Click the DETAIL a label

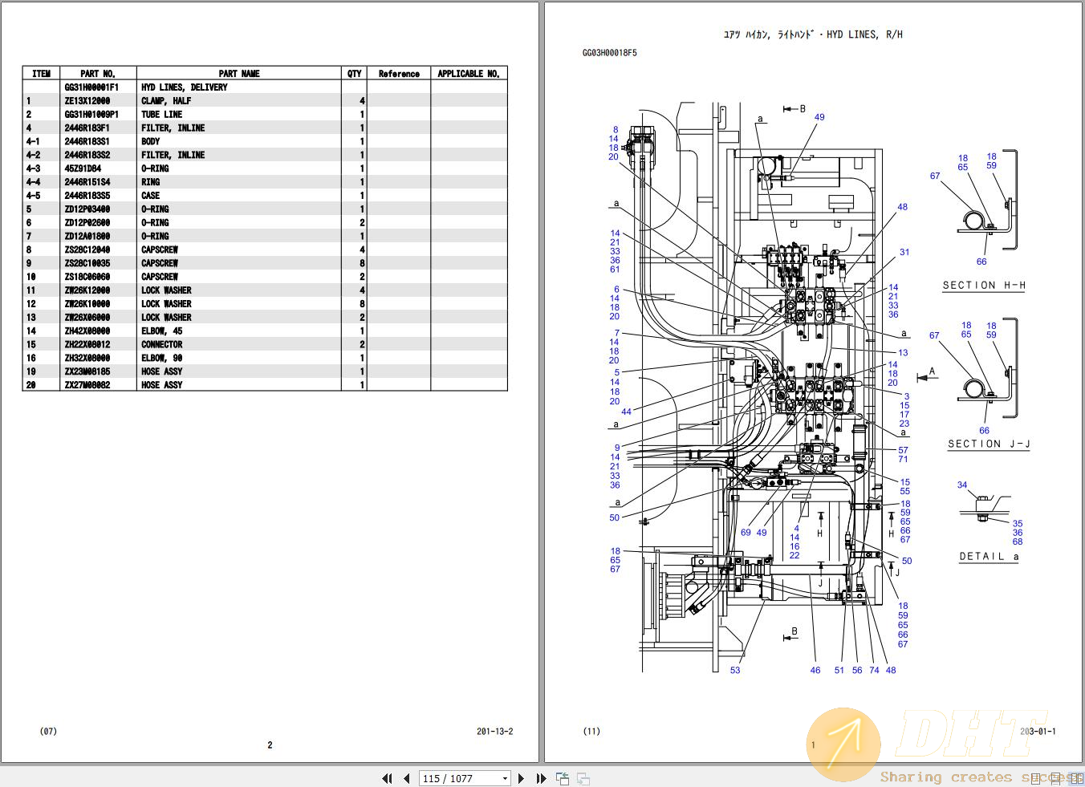click(989, 557)
